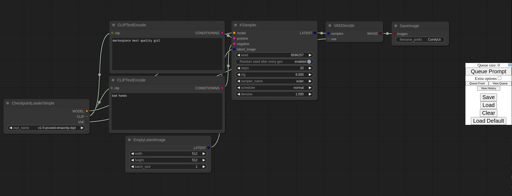Click left arrow on scheduler selector
Viewport: 512px width, 196px height.
[x=239, y=88]
